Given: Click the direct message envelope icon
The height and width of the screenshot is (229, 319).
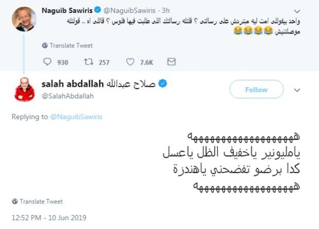Looking at the screenshot, I should (171, 62).
